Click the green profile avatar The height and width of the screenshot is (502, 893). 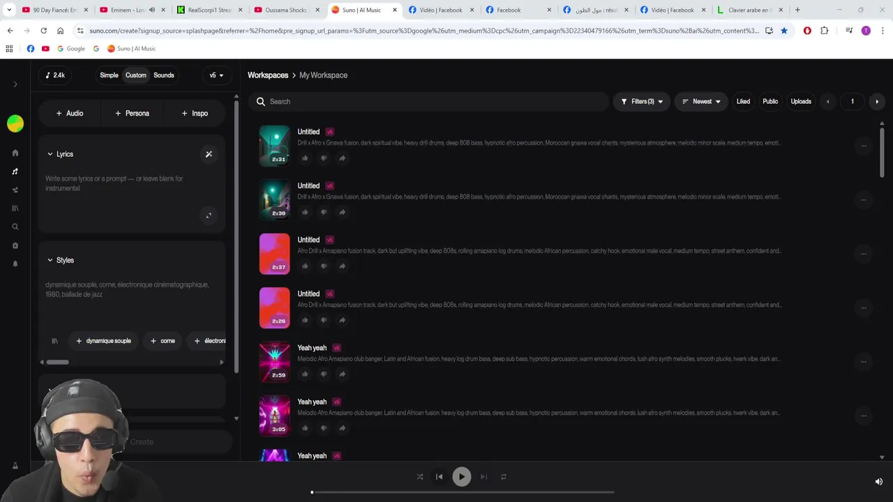pyautogui.click(x=15, y=123)
